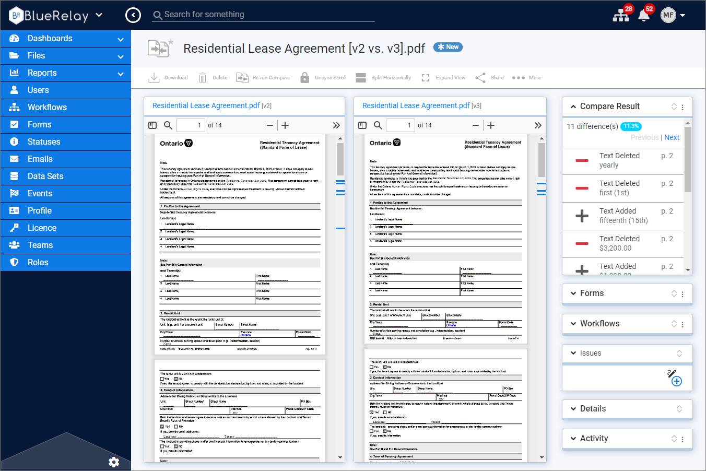Open v3 Residential Lease Agreement.pdf link
The width and height of the screenshot is (706, 471).
click(416, 105)
